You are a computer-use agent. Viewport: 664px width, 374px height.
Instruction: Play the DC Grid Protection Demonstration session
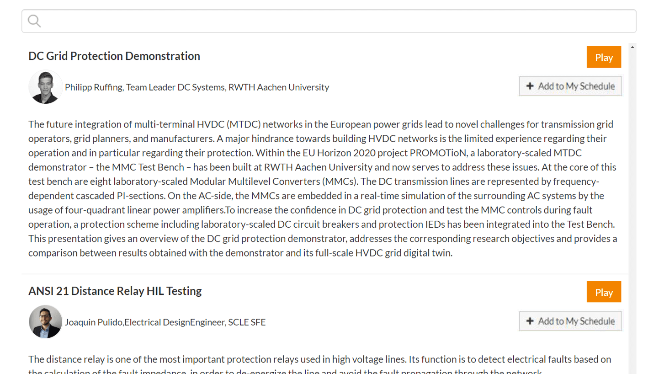(x=604, y=57)
